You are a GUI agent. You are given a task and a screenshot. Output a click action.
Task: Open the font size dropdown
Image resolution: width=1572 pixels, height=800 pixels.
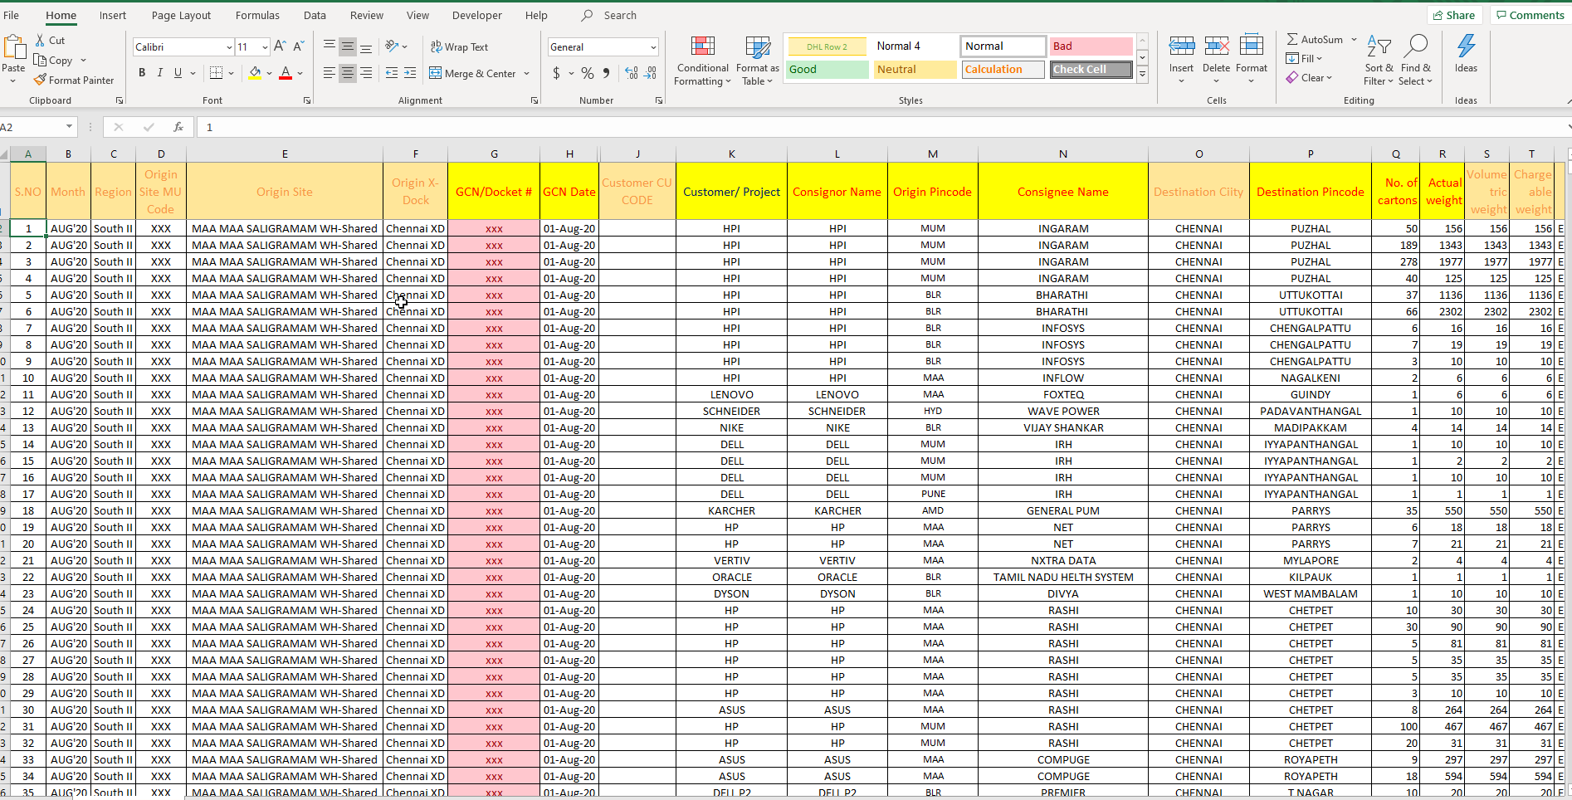coord(265,47)
